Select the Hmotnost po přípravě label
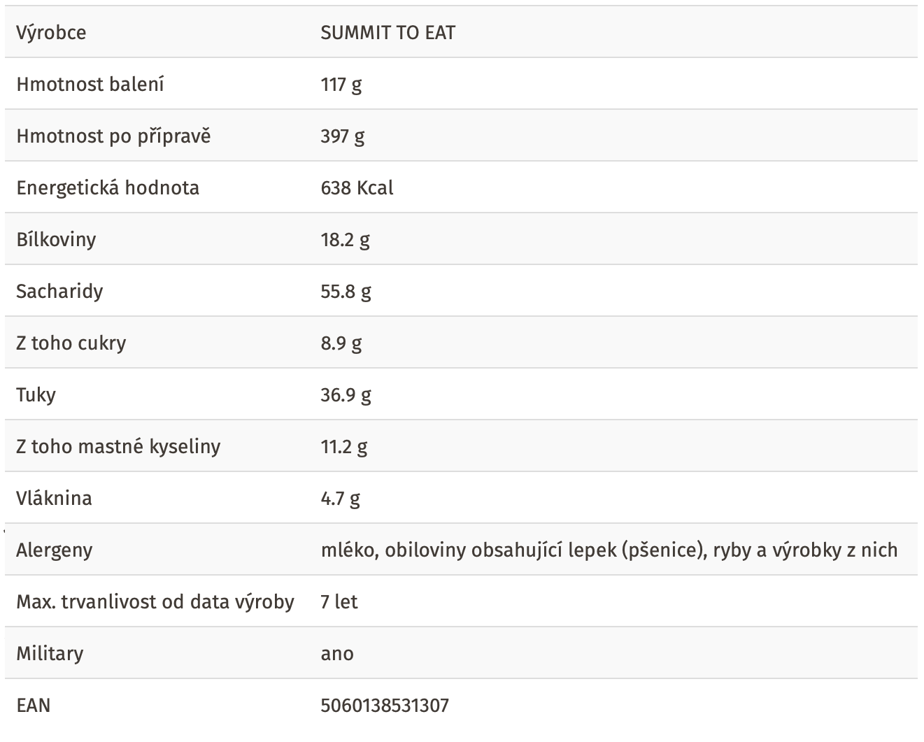This screenshot has width=924, height=742. click(x=113, y=136)
